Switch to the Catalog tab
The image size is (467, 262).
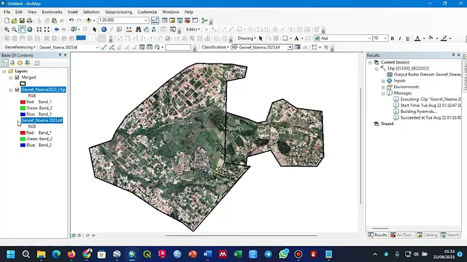coord(427,235)
